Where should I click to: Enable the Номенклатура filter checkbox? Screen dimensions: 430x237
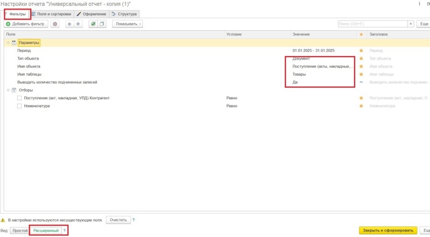coord(20,106)
